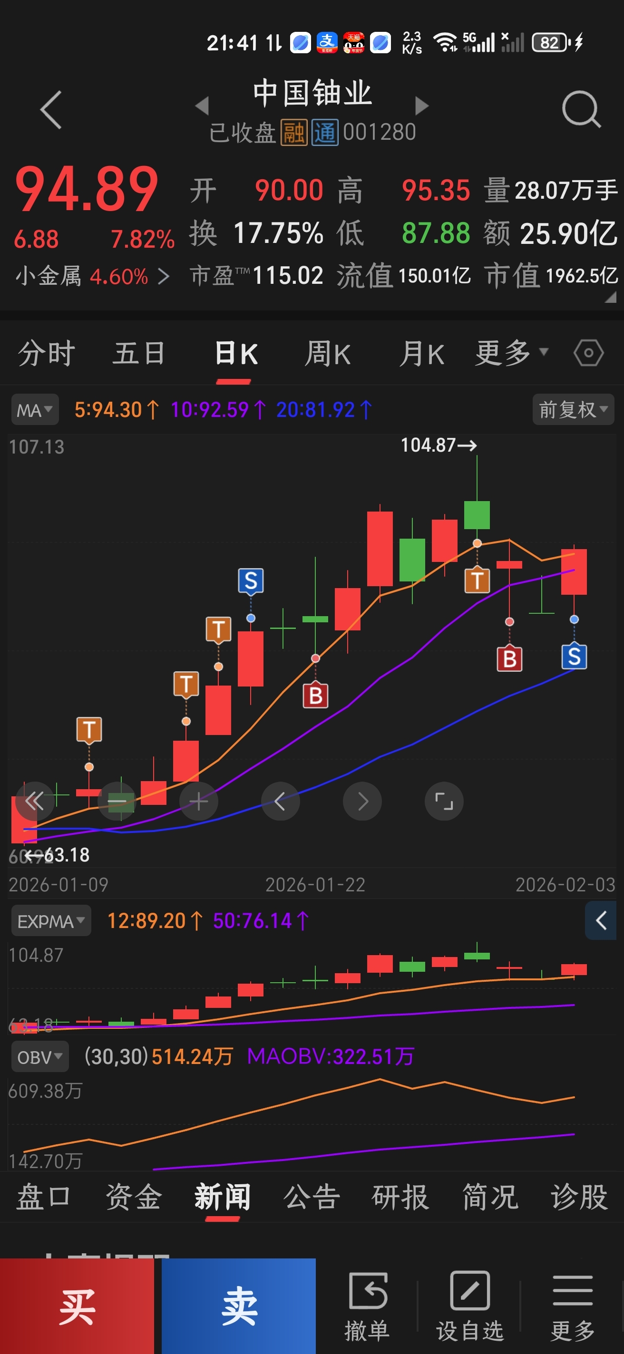The image size is (624, 1354).
Task: Tap the B buy marker near 01-22
Action: [x=315, y=696]
